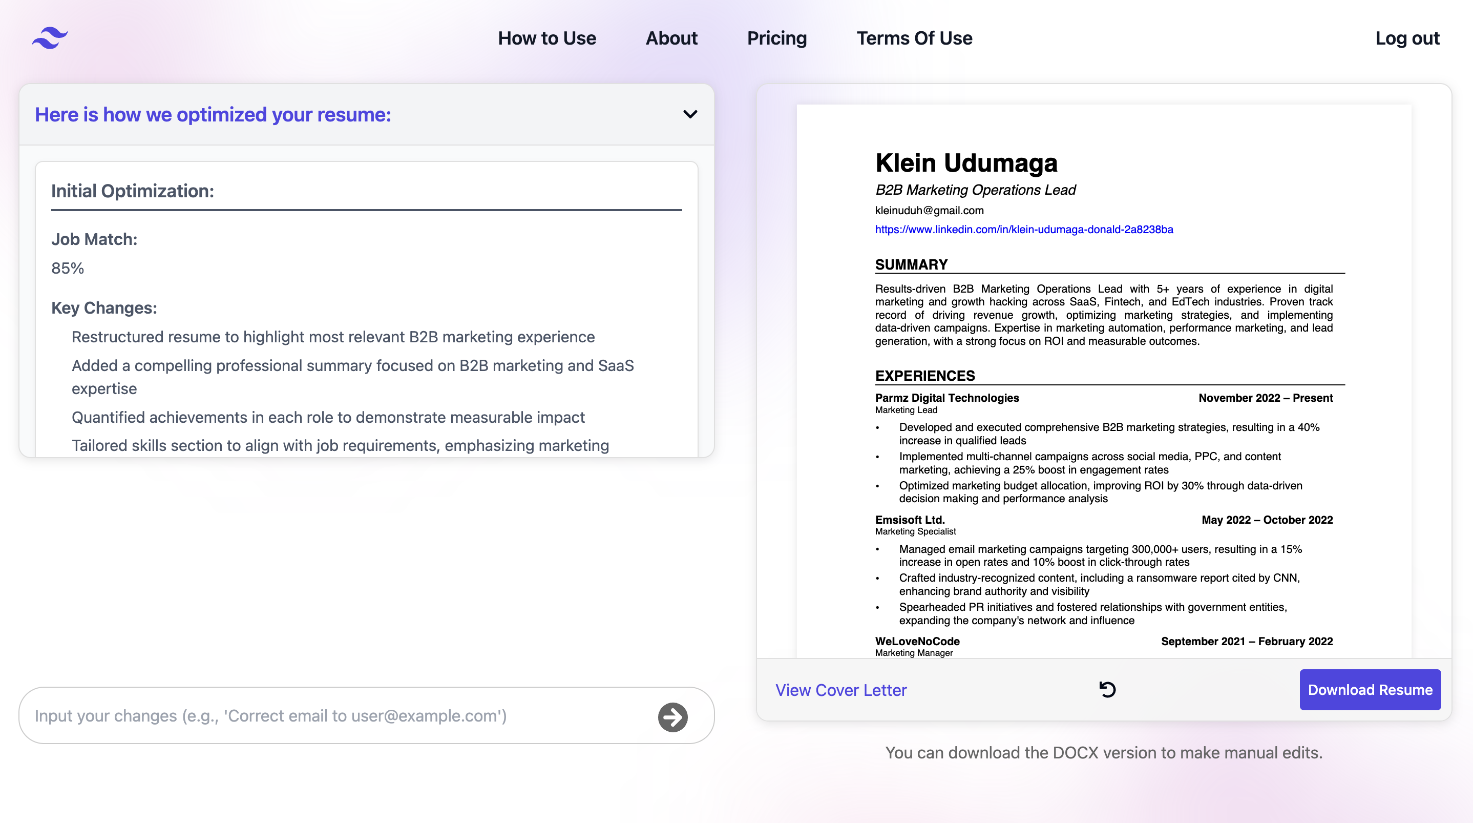Image resolution: width=1473 pixels, height=823 pixels.
Task: Click 'Here is how we optimized' header
Action: [213, 114]
